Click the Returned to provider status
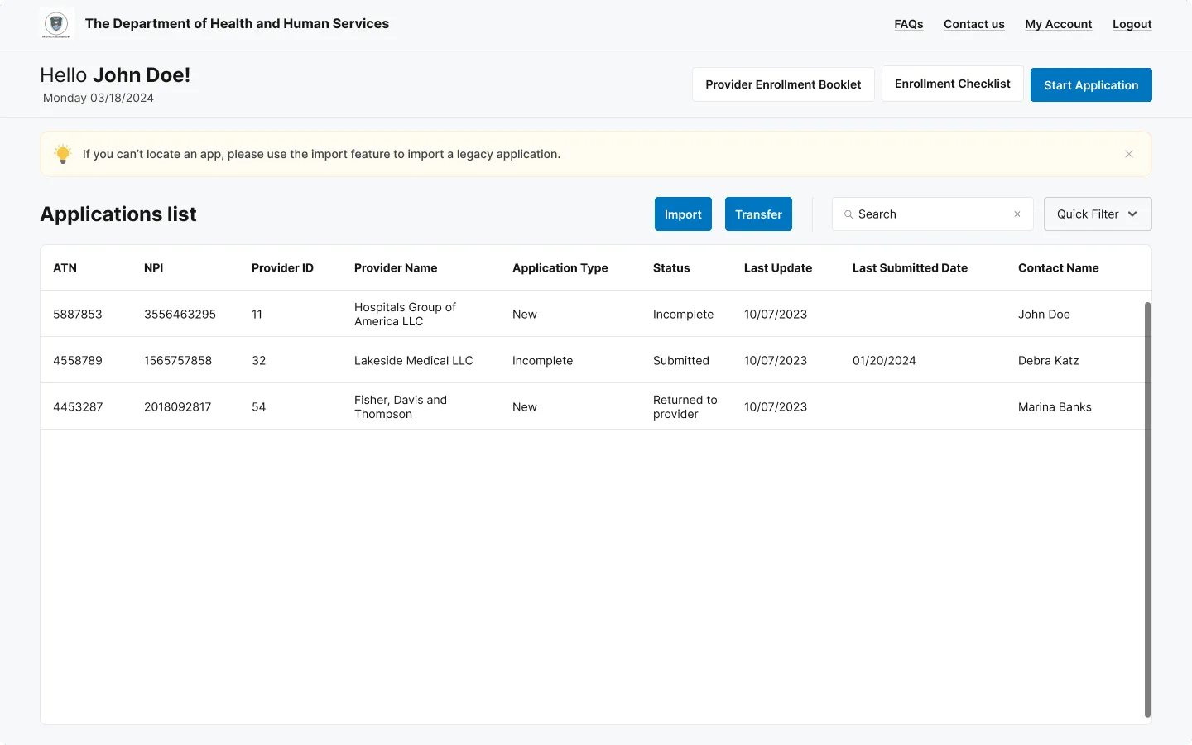This screenshot has height=745, width=1192. (685, 407)
